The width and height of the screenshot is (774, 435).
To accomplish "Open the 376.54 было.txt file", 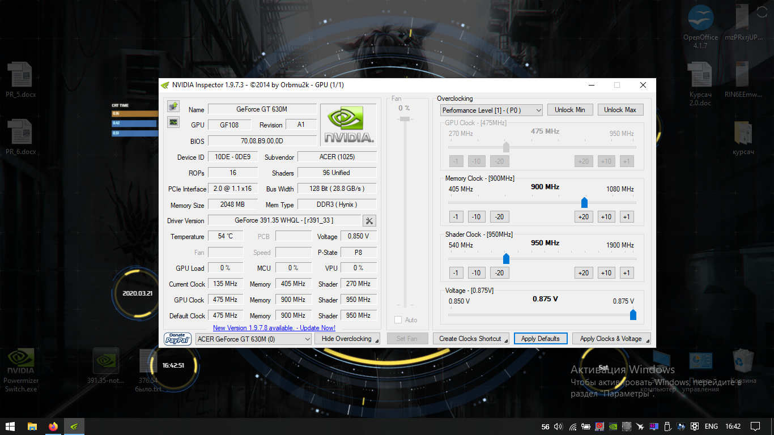I will 148,370.
